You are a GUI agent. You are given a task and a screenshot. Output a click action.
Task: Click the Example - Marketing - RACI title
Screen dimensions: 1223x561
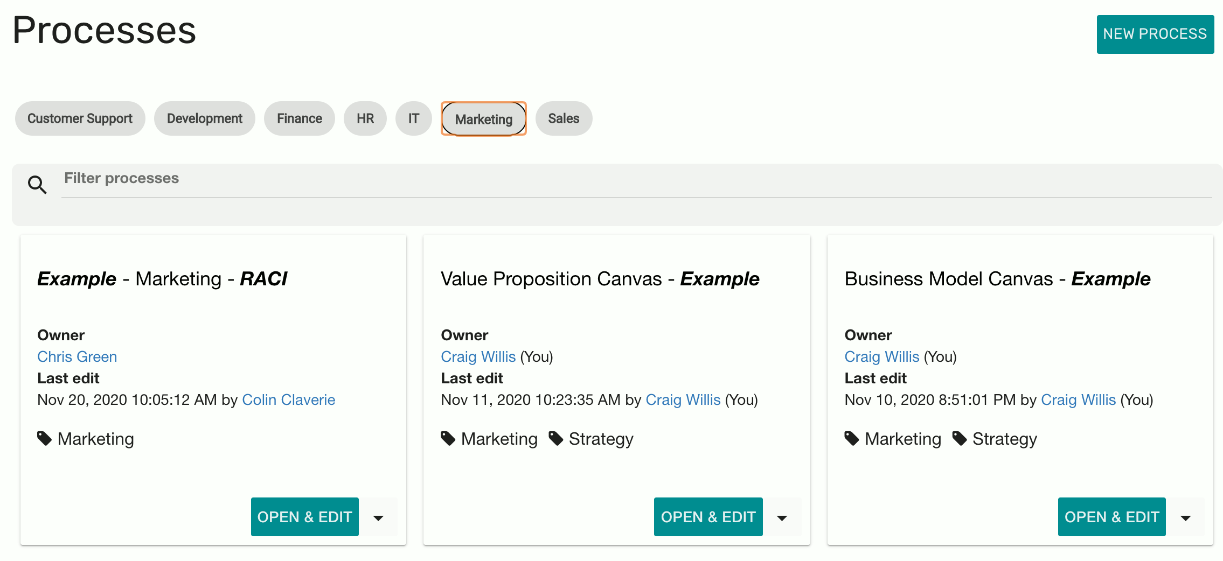(x=162, y=279)
